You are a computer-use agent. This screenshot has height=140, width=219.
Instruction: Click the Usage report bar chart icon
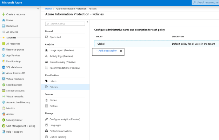coord(46,50)
